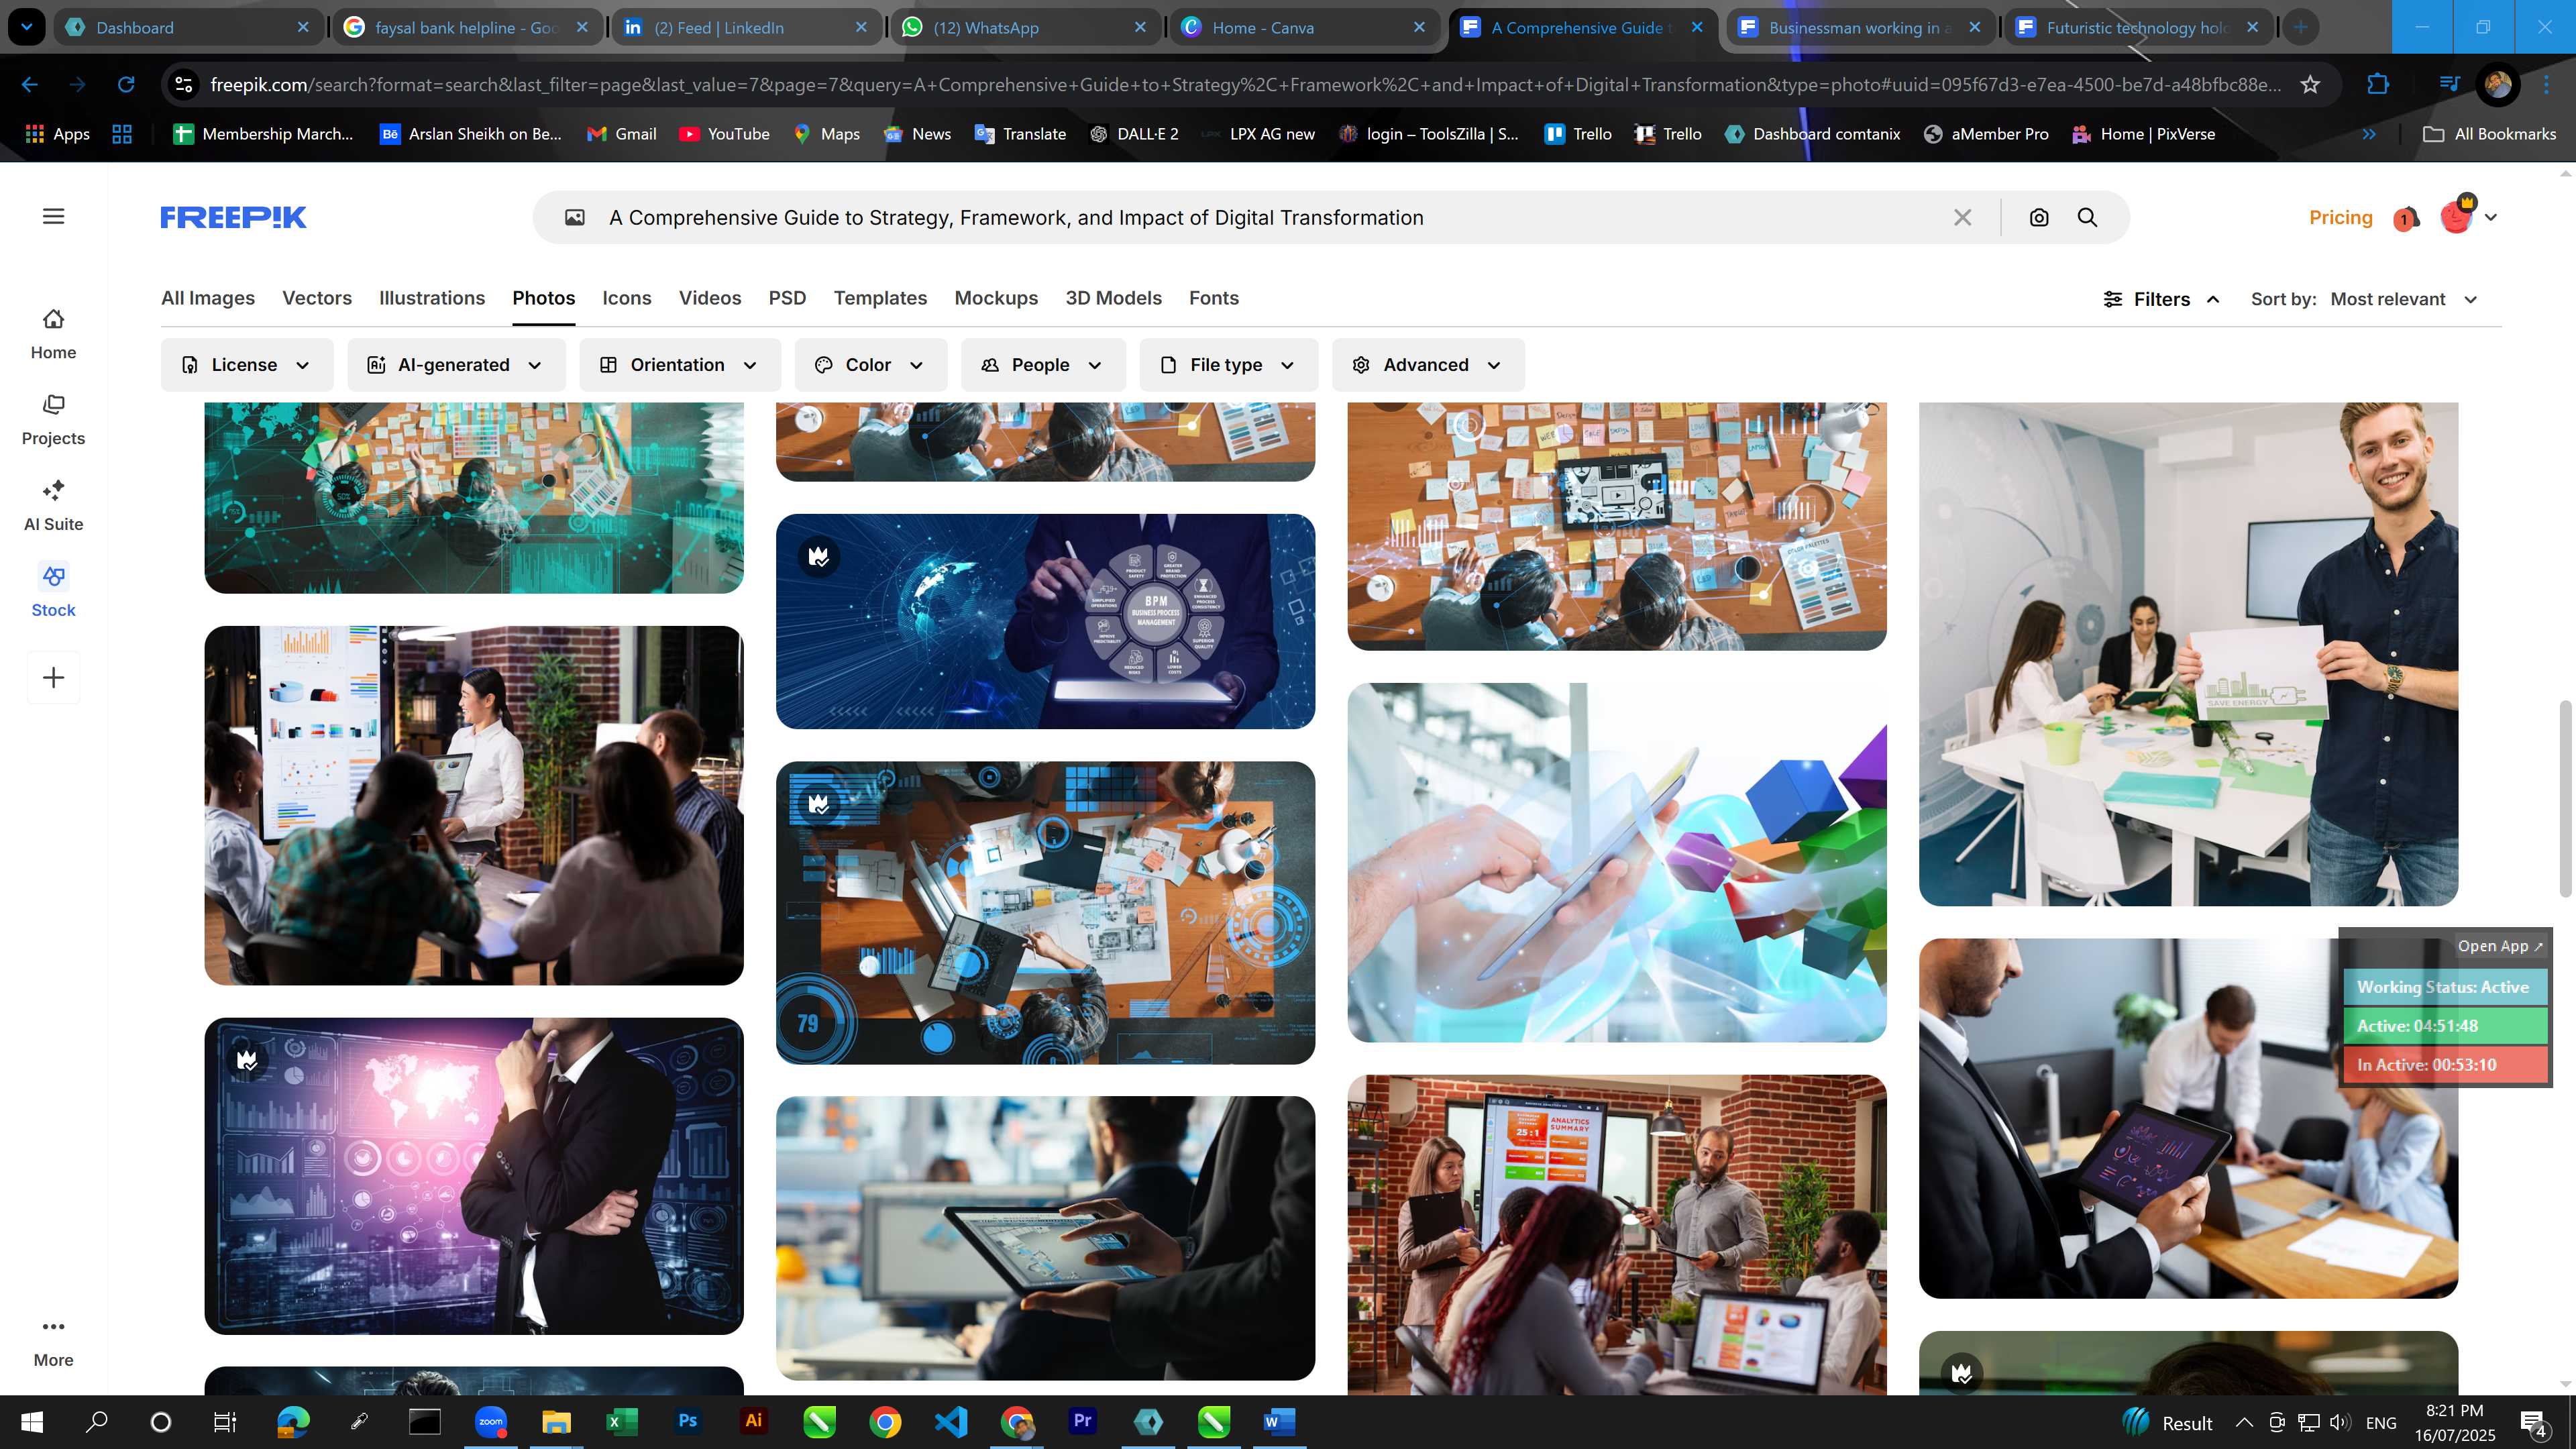2576x1449 pixels.
Task: Open the File type filter dropdown
Action: point(1229,365)
